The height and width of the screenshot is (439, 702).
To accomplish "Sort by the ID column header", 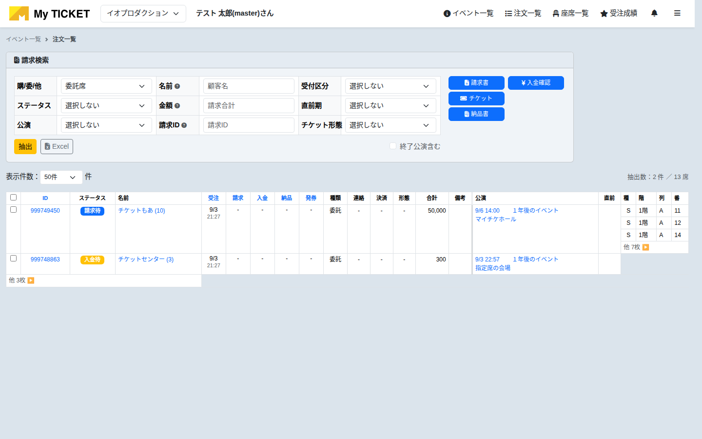I will (x=45, y=198).
